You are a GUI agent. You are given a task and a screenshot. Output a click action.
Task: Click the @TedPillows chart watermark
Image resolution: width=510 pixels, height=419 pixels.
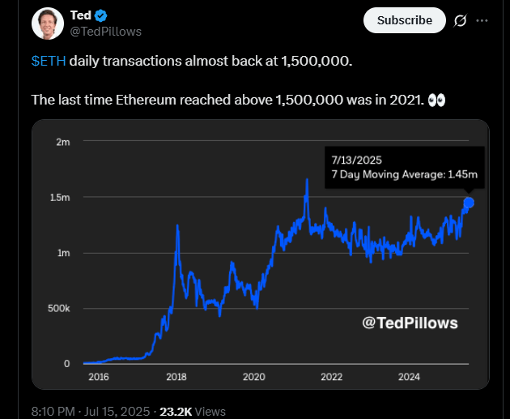click(x=409, y=323)
